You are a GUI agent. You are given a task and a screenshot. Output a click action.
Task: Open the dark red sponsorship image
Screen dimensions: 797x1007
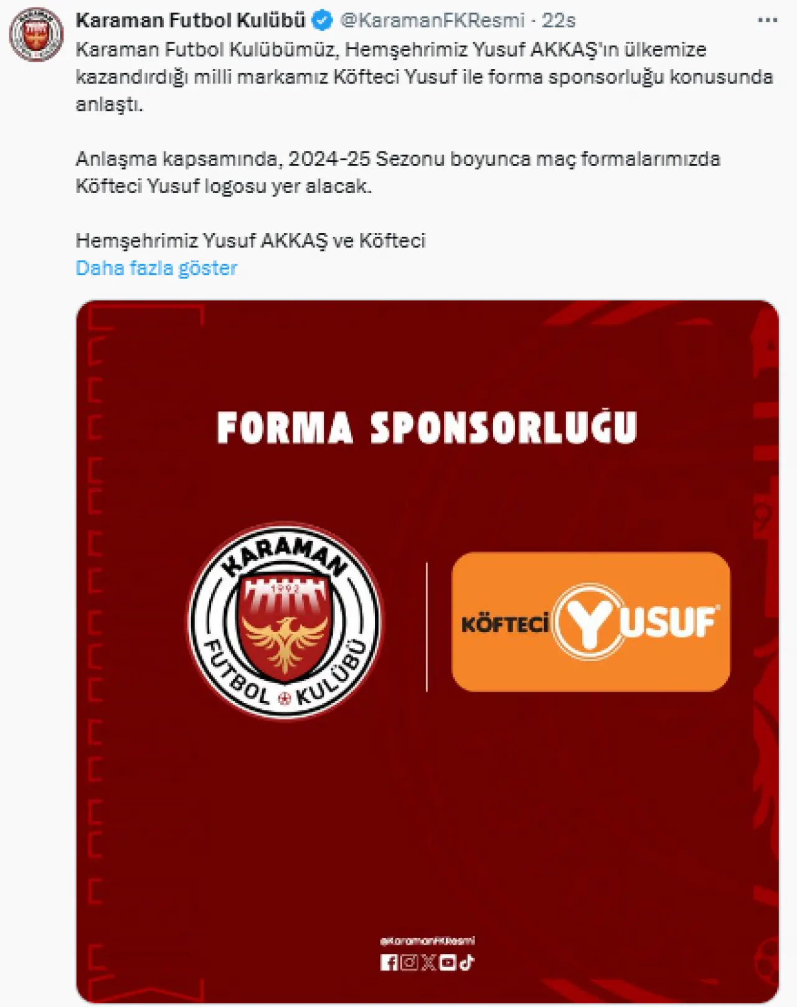(427, 652)
